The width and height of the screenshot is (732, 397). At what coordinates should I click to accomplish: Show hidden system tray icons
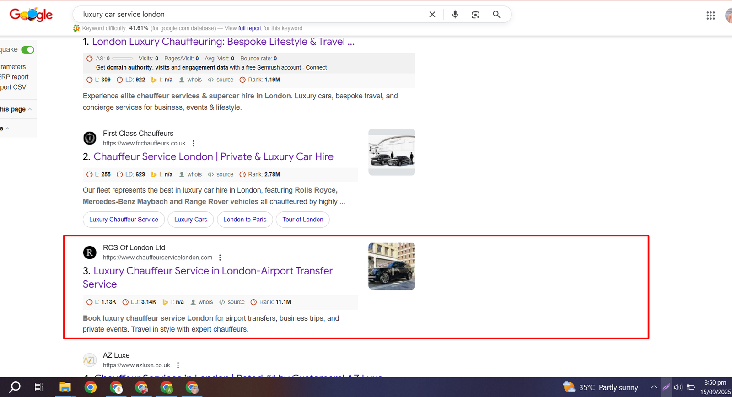(x=654, y=387)
